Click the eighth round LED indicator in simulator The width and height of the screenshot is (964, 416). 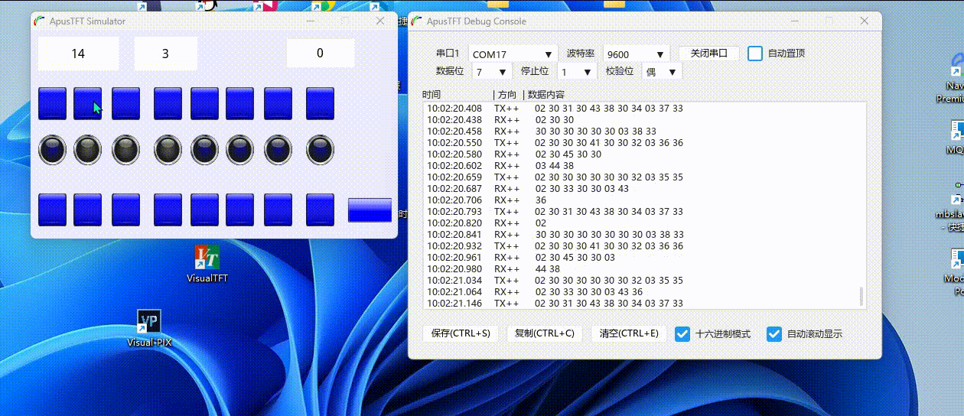click(320, 150)
